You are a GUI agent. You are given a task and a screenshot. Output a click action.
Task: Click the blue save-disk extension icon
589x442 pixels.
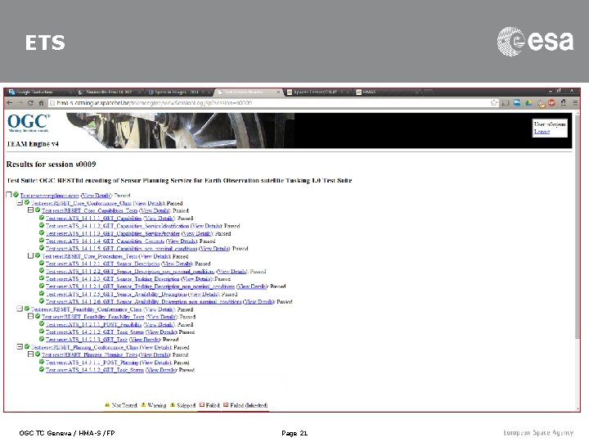click(x=517, y=102)
